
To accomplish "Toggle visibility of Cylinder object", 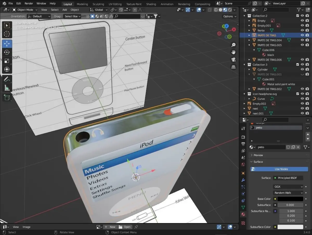I will tap(302, 69).
